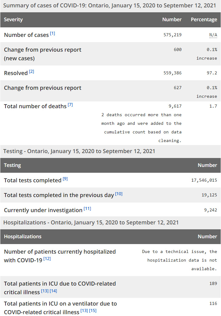The height and width of the screenshot is (316, 221).
Task: Click the resolved cases count 559,386
Action: [172, 73]
